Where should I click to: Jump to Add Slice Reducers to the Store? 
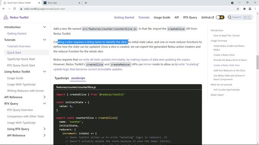229,70
